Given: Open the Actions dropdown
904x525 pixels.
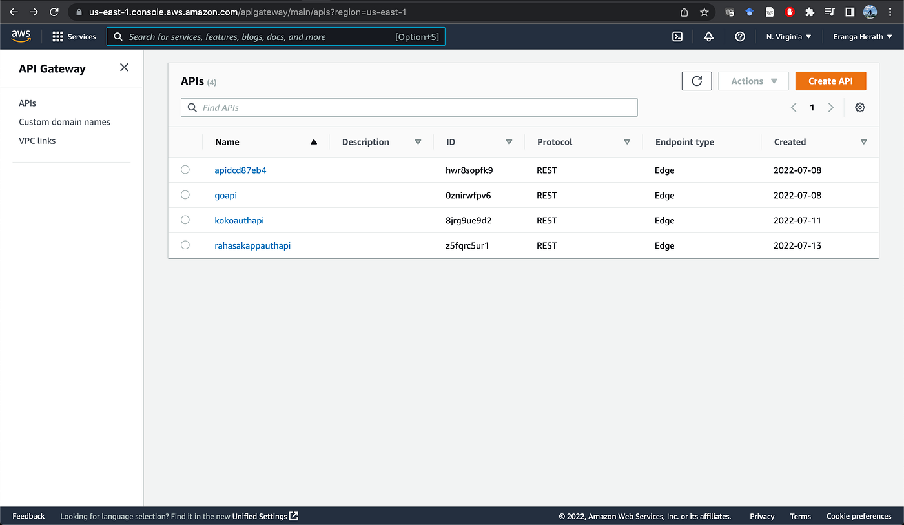Looking at the screenshot, I should [754, 81].
